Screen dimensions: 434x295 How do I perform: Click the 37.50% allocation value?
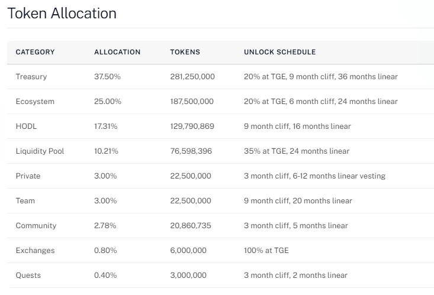pyautogui.click(x=107, y=77)
